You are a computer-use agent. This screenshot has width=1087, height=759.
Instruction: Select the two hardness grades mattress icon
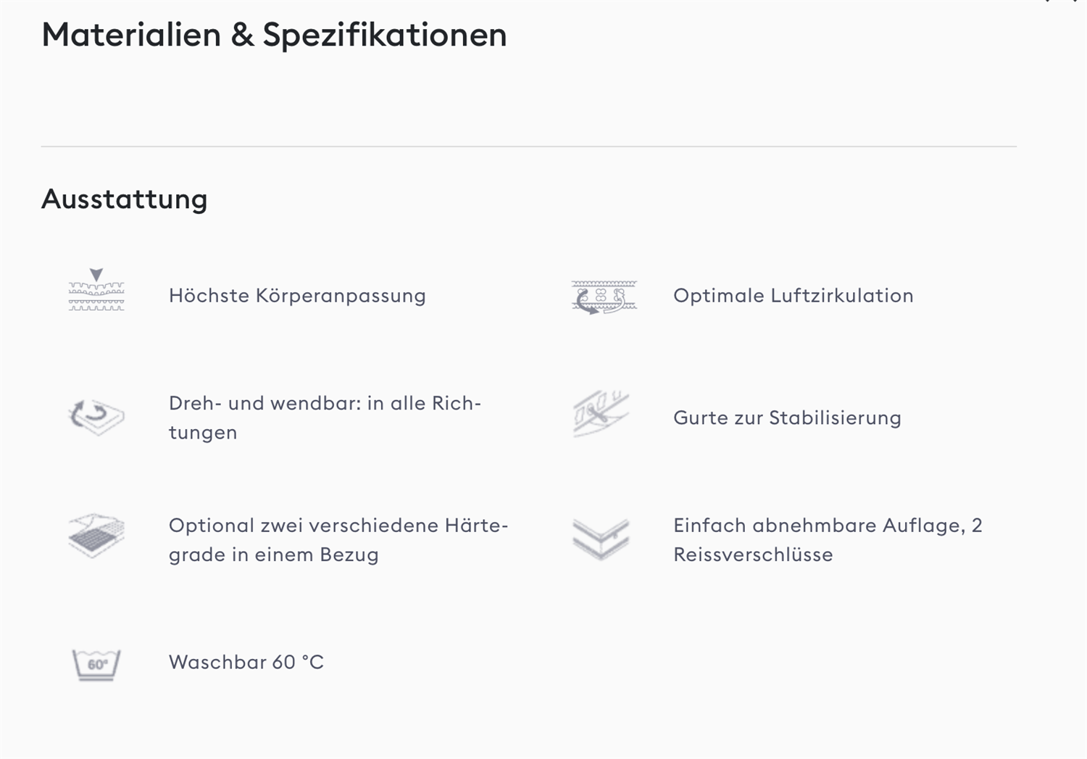click(x=96, y=536)
